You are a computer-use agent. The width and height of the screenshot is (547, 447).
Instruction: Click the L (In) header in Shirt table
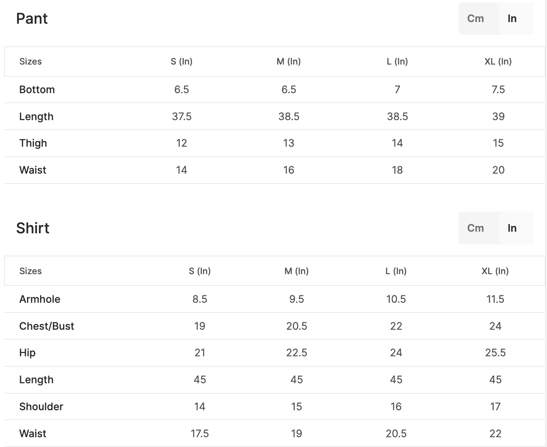tap(396, 271)
